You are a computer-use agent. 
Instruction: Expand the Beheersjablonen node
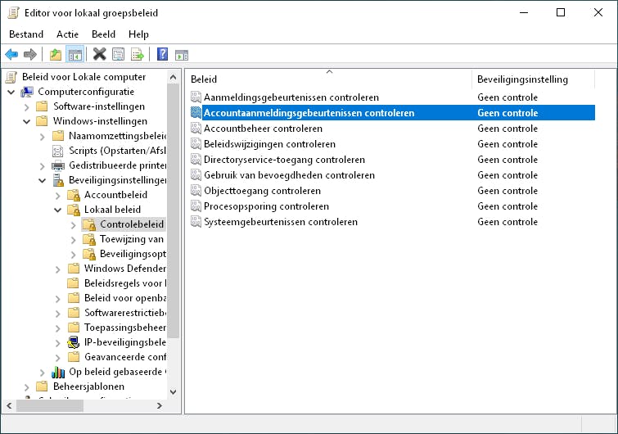(x=26, y=387)
